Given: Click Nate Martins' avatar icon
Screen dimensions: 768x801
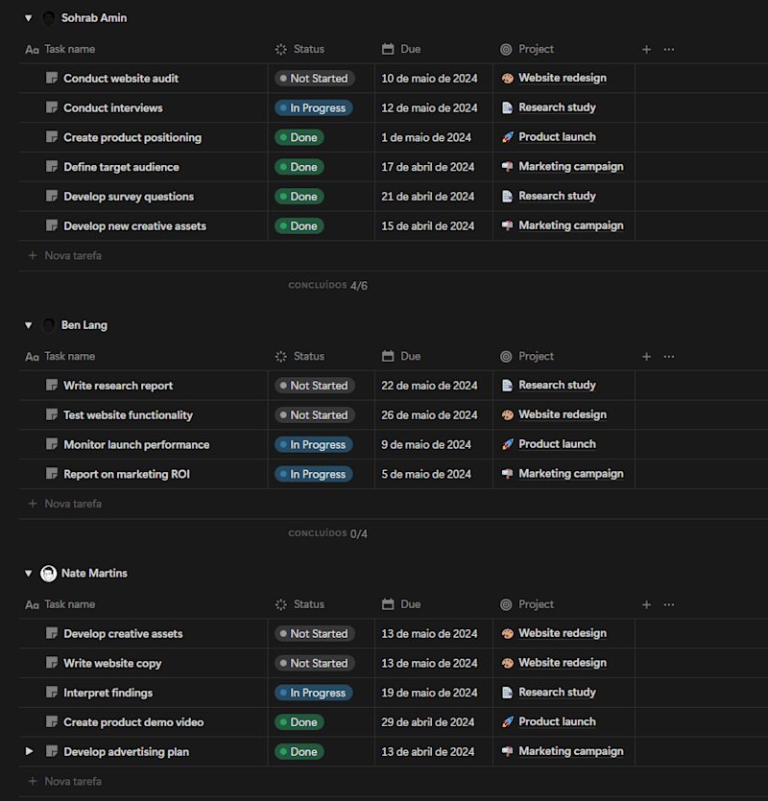Looking at the screenshot, I should click(49, 574).
